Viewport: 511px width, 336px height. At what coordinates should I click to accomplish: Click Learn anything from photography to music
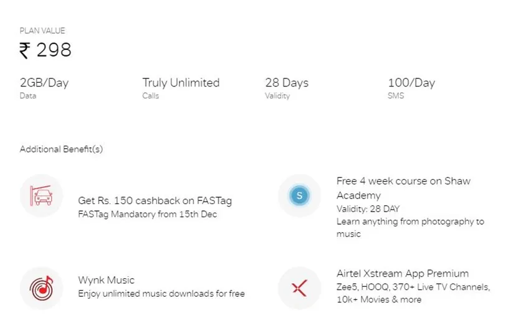point(410,228)
